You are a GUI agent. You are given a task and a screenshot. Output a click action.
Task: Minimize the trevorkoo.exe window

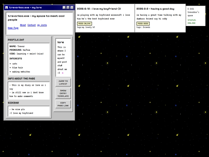(64, 7)
